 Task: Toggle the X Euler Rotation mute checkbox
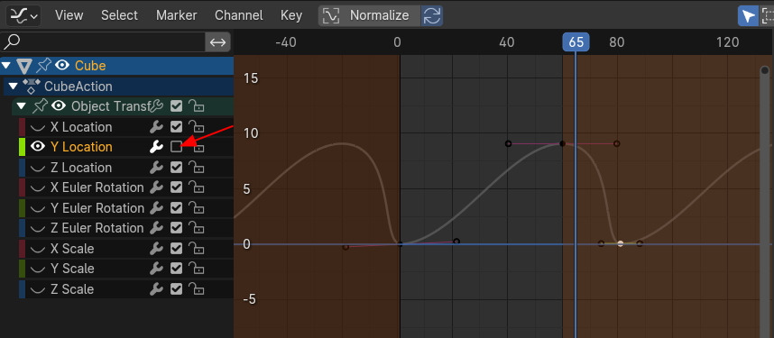[176, 187]
